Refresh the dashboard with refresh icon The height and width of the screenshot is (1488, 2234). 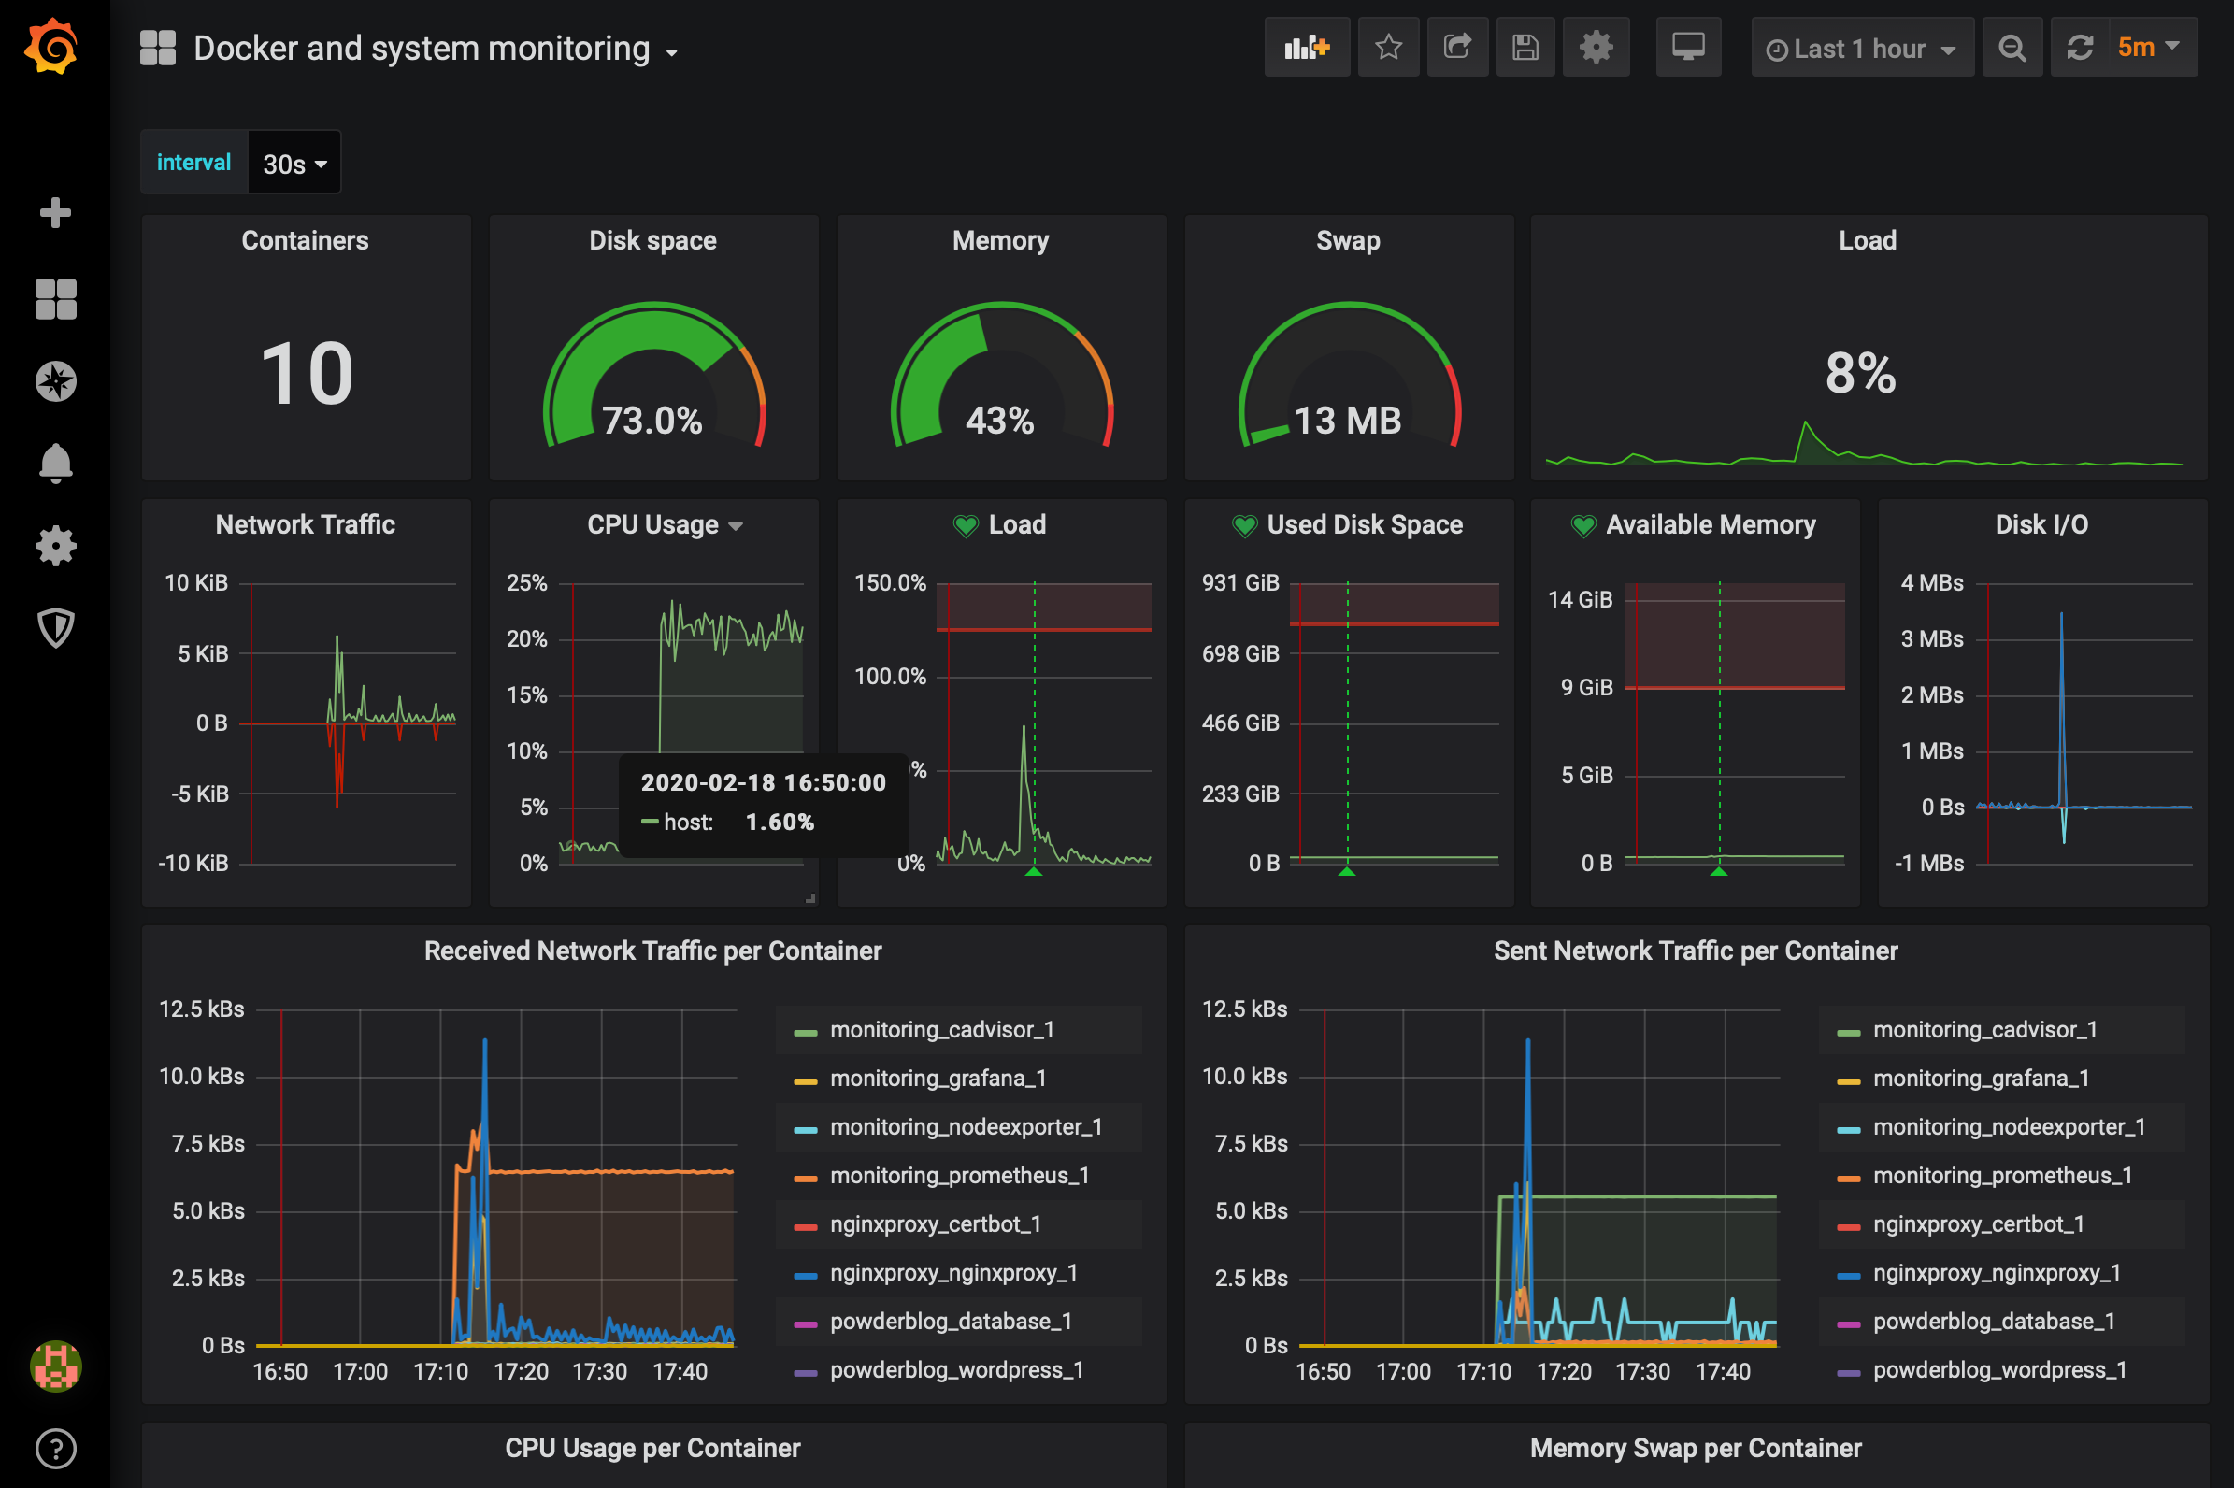coord(2080,48)
